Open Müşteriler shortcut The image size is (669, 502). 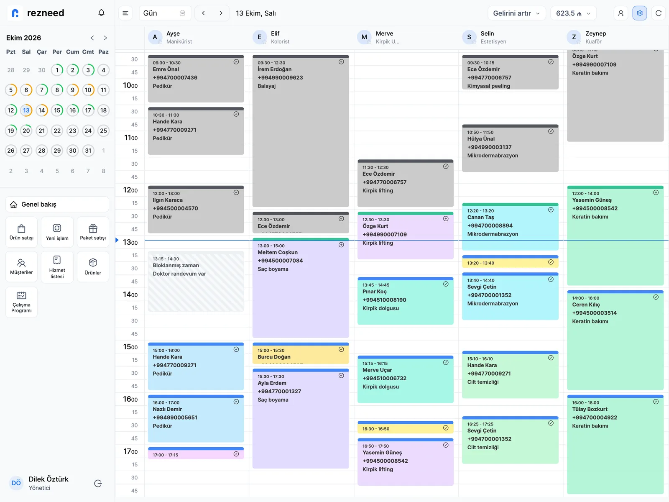coord(21,267)
